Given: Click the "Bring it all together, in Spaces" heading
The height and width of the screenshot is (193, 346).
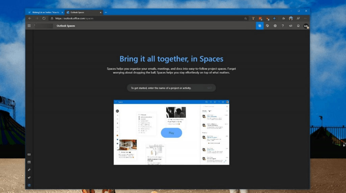Looking at the screenshot, I should click(171, 59).
